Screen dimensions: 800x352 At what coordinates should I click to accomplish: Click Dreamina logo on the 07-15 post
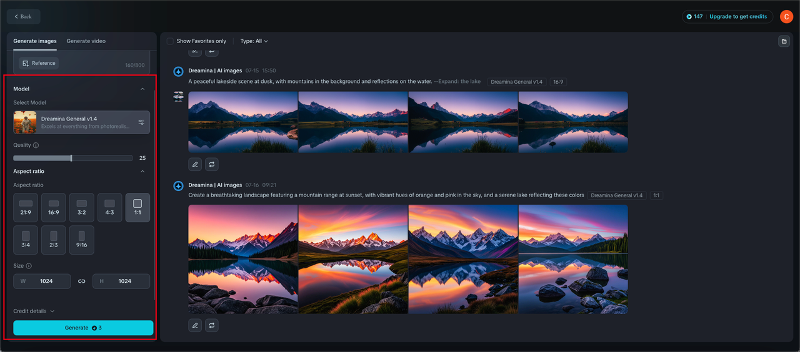point(178,72)
